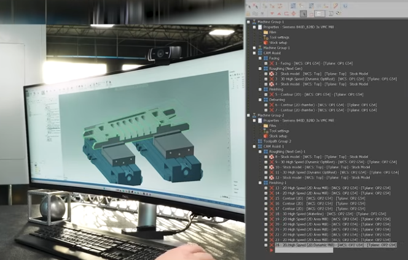Toggle only display selected toolpaths
The image size is (408, 260).
303,13
